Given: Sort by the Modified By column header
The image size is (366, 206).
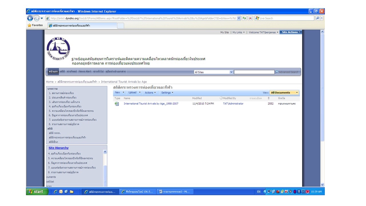Looking at the screenshot, I should [229, 98].
